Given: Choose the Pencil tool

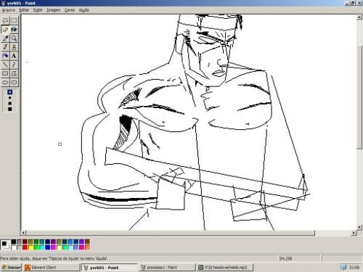Looking at the screenshot, I should point(5,47).
